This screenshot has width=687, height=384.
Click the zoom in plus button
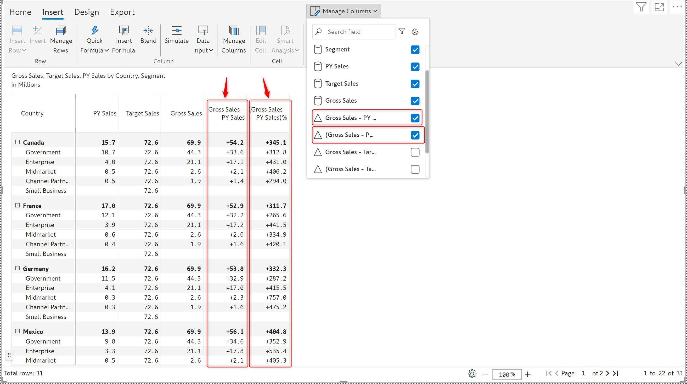click(x=527, y=374)
